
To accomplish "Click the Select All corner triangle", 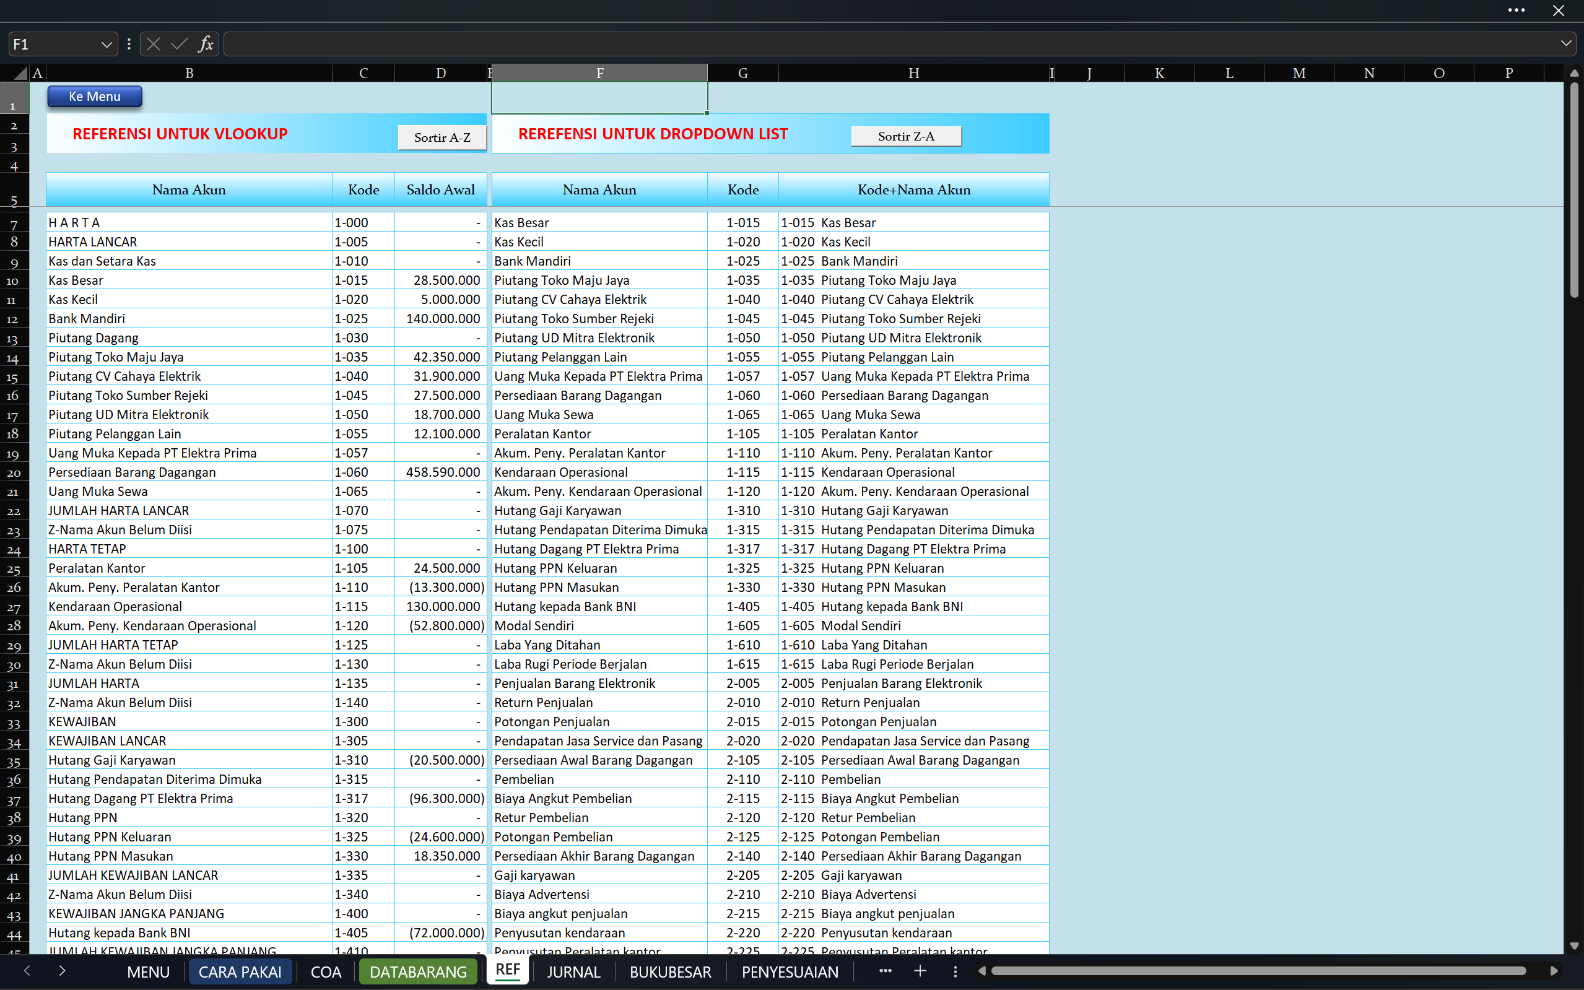I will pyautogui.click(x=20, y=72).
